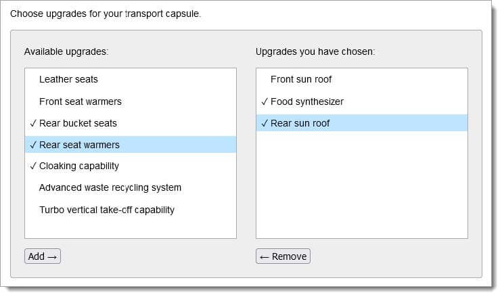Click the Available upgrades label
Image resolution: width=502 pixels, height=297 pixels.
coord(66,51)
